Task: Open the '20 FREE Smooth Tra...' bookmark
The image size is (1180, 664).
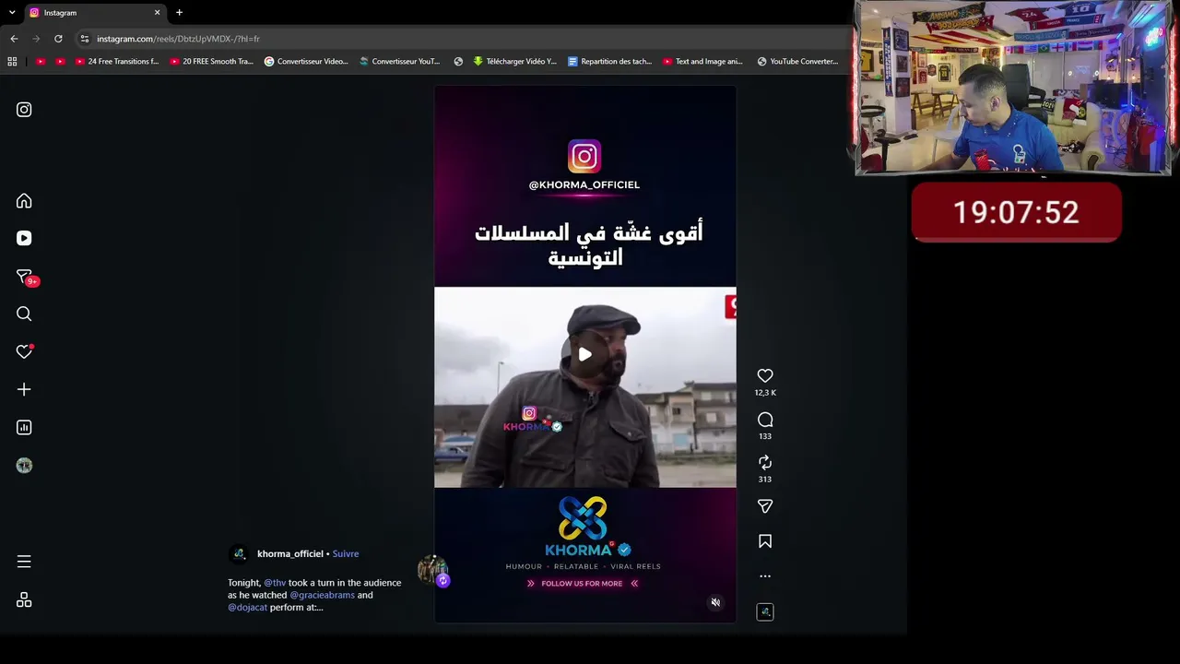Action: [212, 62]
